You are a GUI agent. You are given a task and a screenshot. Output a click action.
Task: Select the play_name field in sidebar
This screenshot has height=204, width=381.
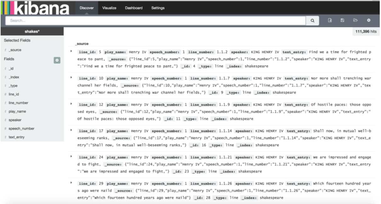click(x=17, y=111)
